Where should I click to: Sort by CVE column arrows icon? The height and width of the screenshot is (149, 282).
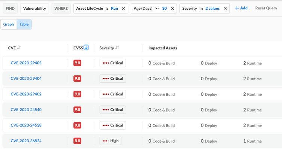point(19,48)
